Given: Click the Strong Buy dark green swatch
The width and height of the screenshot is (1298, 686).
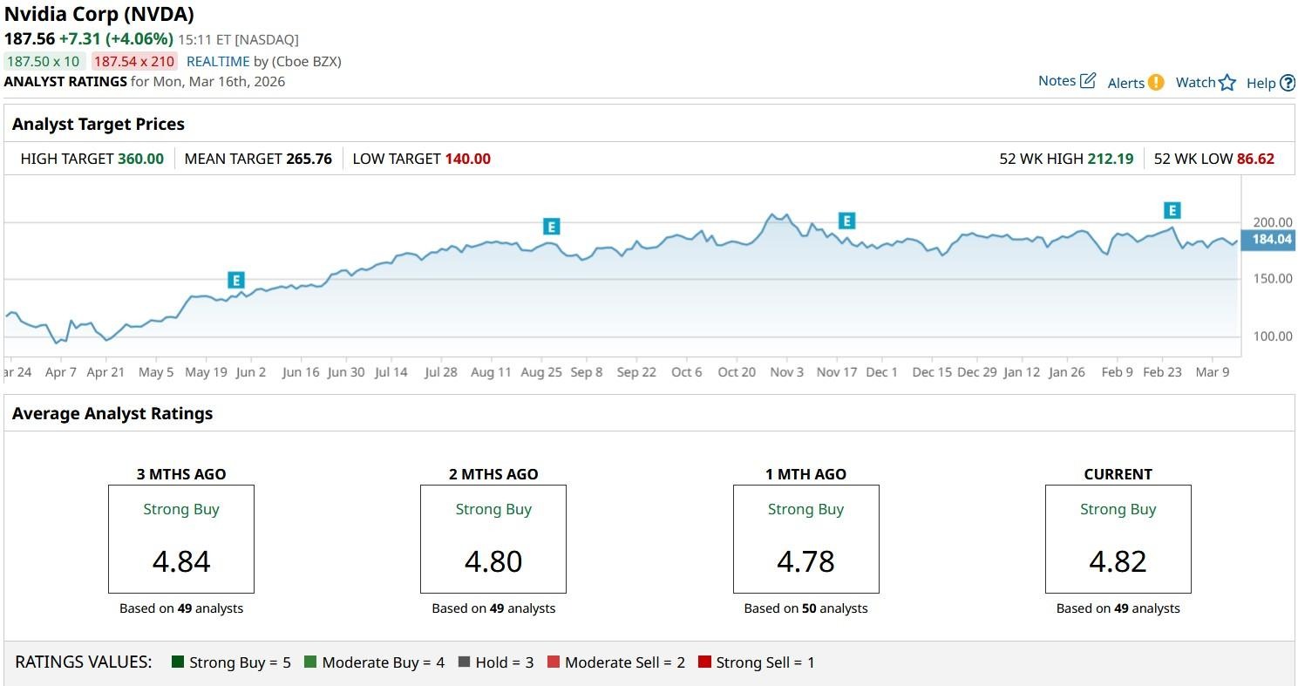Looking at the screenshot, I should click(178, 662).
